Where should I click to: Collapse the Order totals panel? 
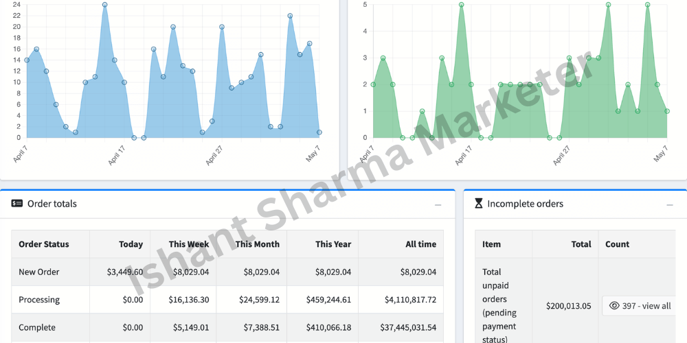(438, 204)
